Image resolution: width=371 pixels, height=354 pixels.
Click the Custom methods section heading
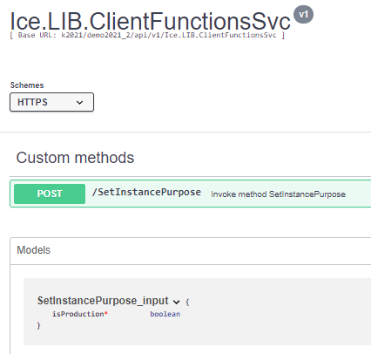click(75, 158)
